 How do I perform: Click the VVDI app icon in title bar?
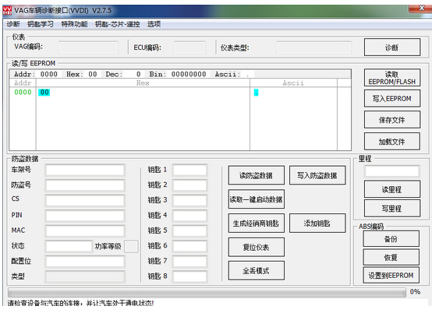pyautogui.click(x=7, y=10)
